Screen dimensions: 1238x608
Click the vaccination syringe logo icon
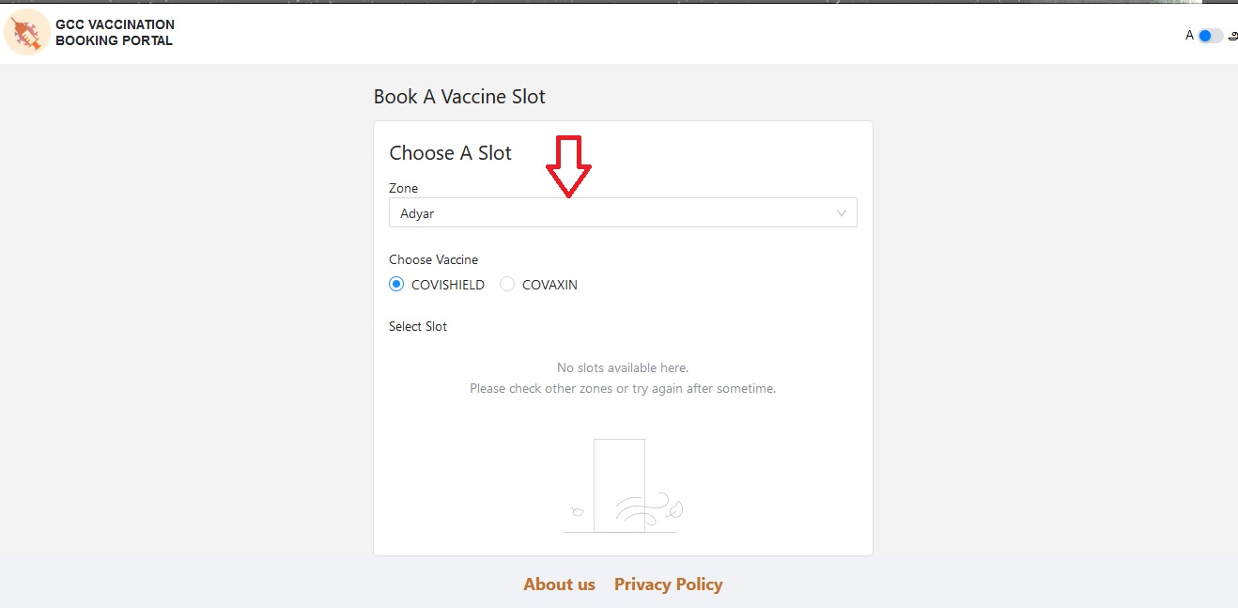pos(27,33)
